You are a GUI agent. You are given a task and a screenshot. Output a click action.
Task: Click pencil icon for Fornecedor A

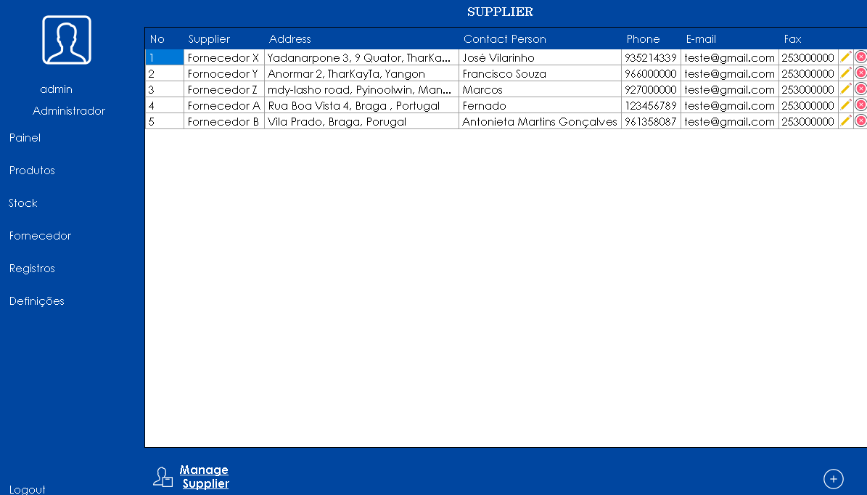[x=846, y=105]
